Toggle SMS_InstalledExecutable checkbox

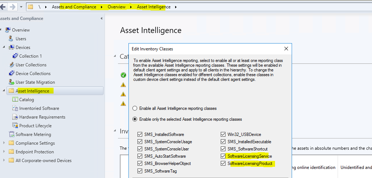223,142
